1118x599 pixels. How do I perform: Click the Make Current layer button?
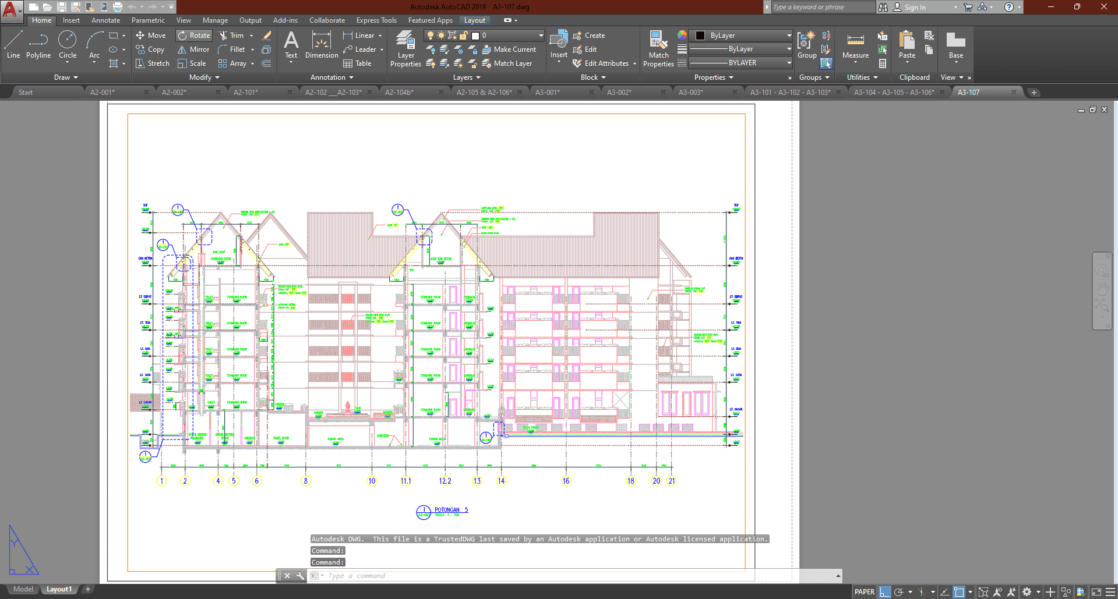pos(509,49)
